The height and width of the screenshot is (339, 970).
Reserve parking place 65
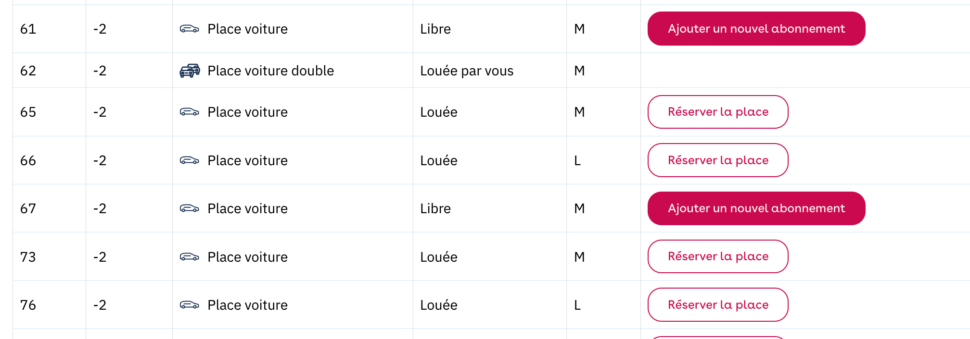718,112
